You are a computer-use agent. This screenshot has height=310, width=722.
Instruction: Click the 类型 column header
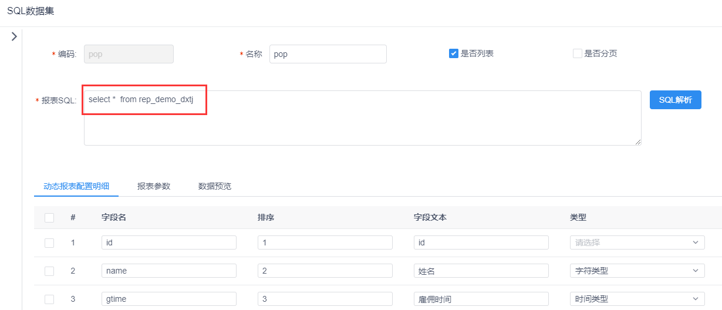[578, 217]
